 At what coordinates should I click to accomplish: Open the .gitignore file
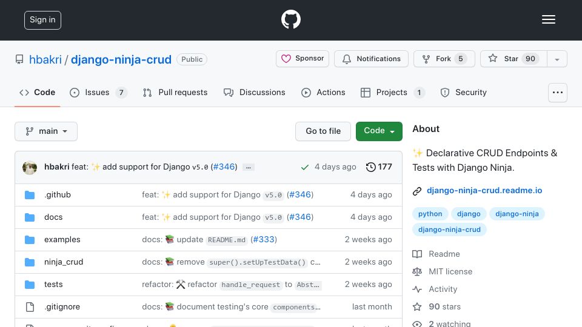(62, 306)
